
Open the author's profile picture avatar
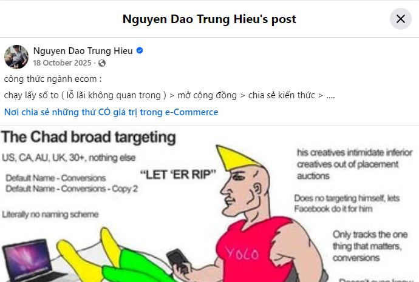(x=16, y=57)
